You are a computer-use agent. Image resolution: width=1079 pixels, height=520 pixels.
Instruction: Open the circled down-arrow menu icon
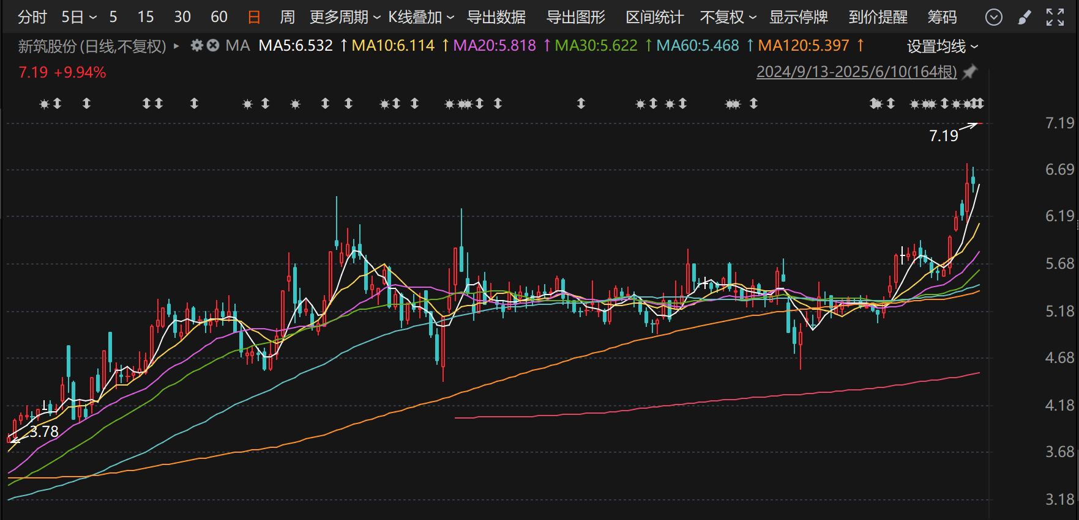994,17
